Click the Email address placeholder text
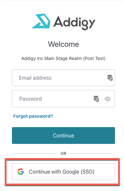The image size is (124, 191). click(35, 78)
